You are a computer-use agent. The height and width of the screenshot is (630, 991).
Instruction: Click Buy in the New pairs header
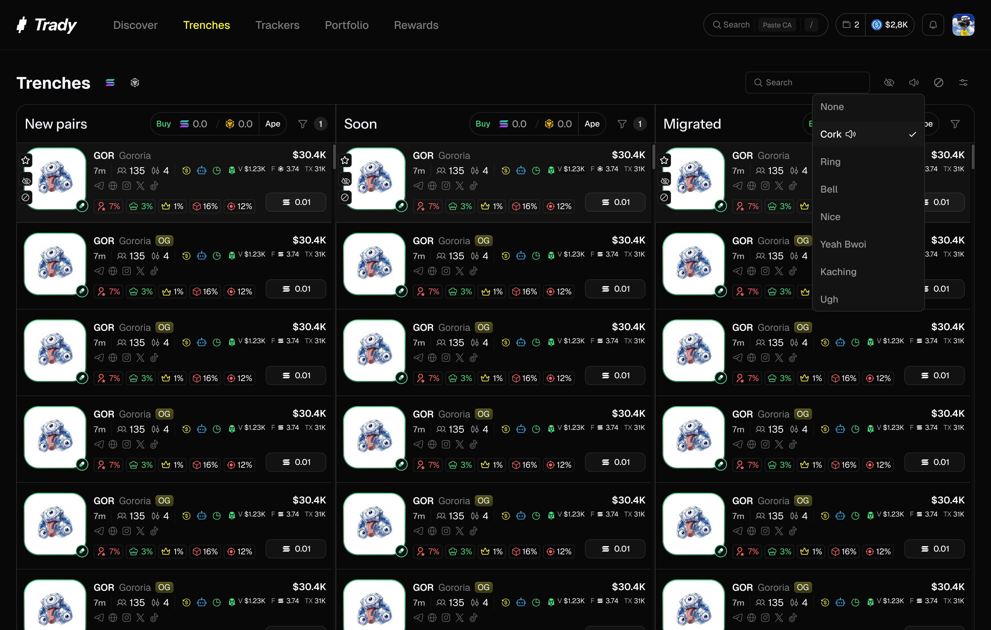(163, 124)
